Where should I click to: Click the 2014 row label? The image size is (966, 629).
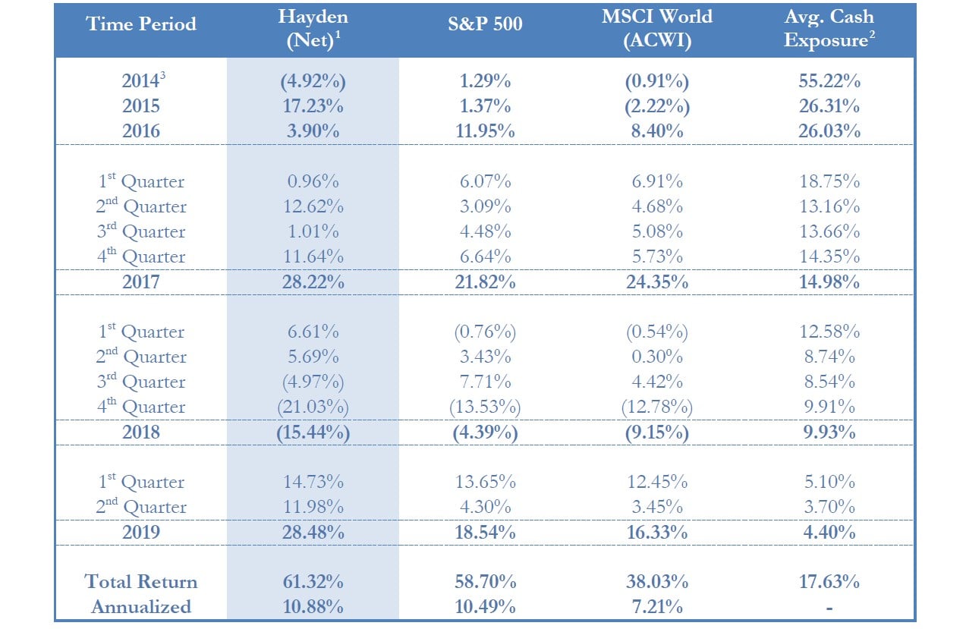pyautogui.click(x=141, y=80)
